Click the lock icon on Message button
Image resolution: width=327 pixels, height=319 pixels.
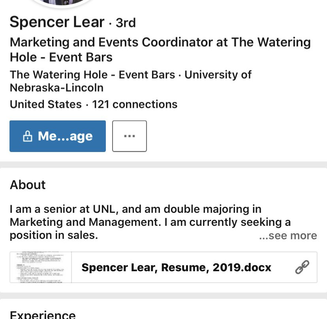pyautogui.click(x=28, y=136)
